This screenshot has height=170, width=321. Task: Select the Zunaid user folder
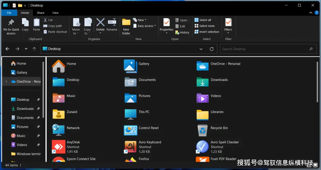click(x=65, y=114)
